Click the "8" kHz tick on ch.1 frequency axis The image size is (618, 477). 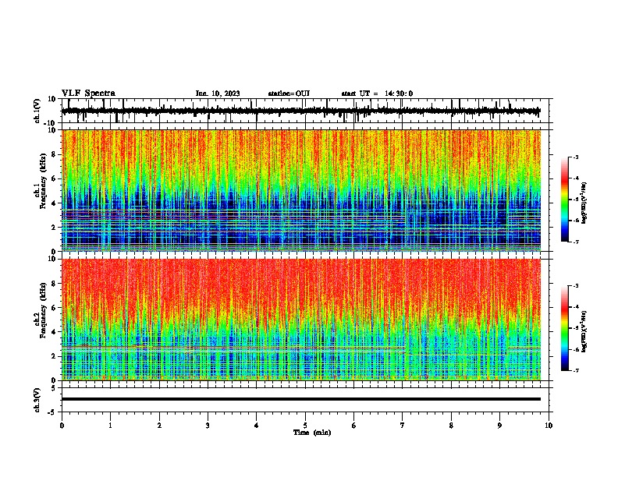coord(54,154)
